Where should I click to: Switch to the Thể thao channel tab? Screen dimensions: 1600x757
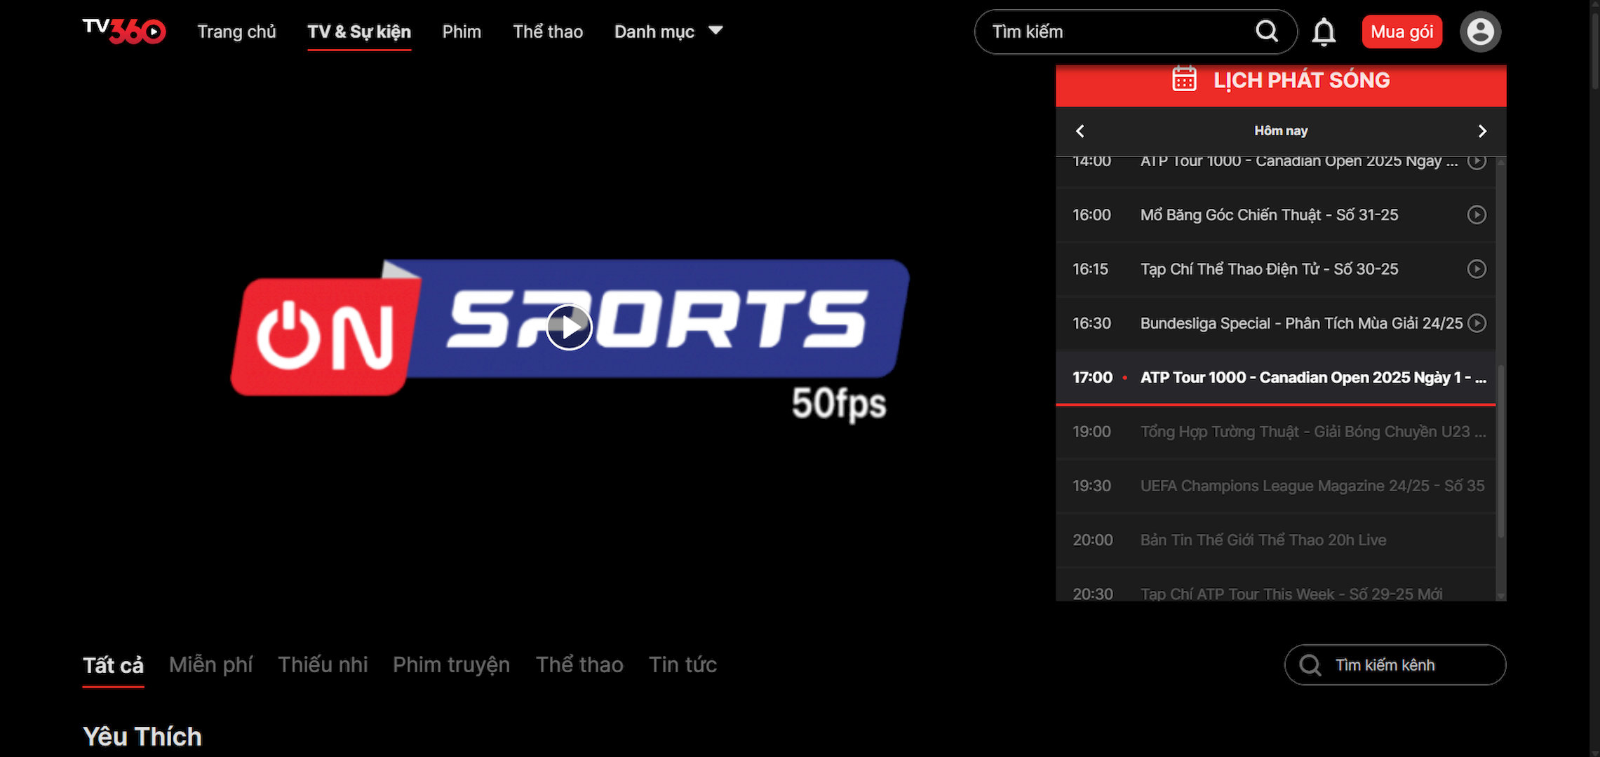click(579, 665)
